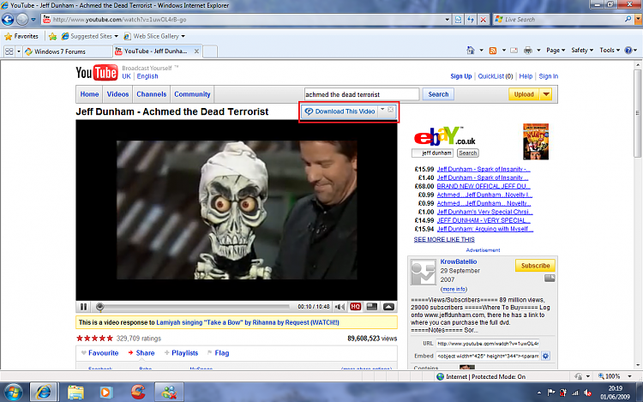Mute the video using the speaker icon
Viewport: 643px width, 402px height.
340,307
